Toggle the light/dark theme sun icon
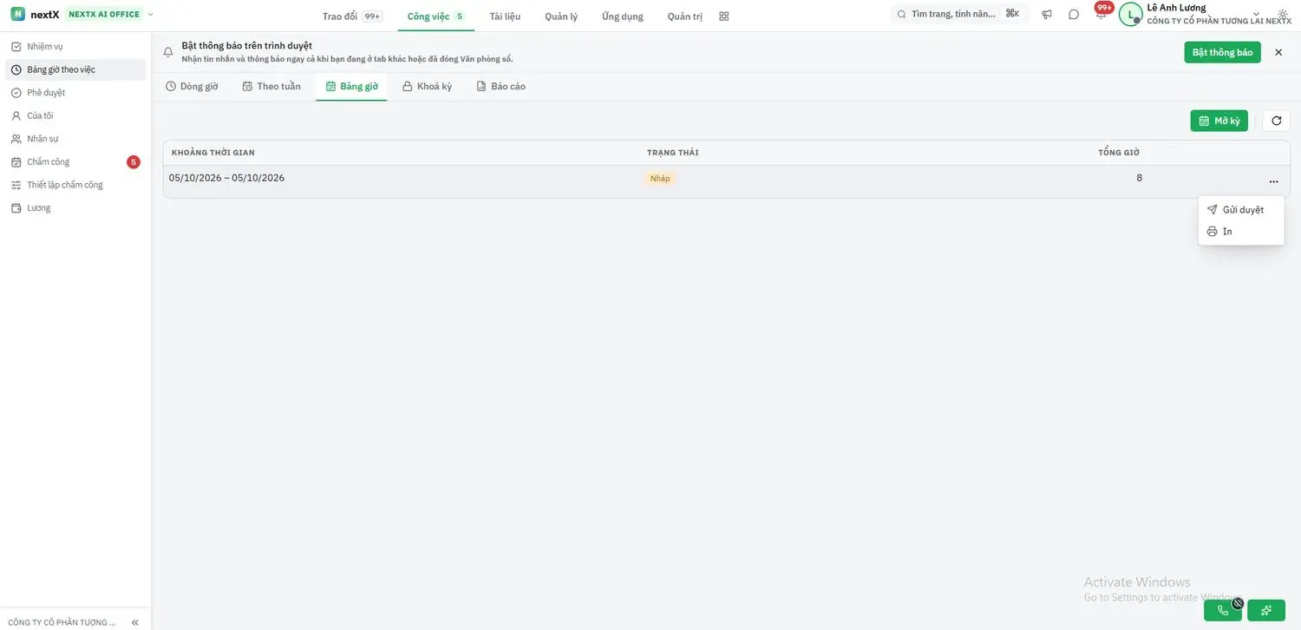The width and height of the screenshot is (1301, 630). click(x=1283, y=15)
